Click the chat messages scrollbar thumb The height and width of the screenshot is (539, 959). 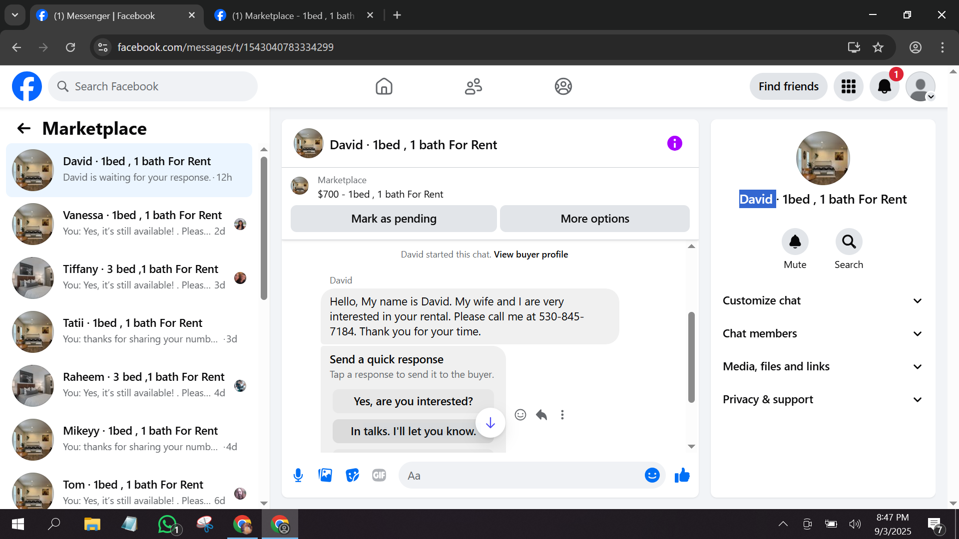coord(691,357)
